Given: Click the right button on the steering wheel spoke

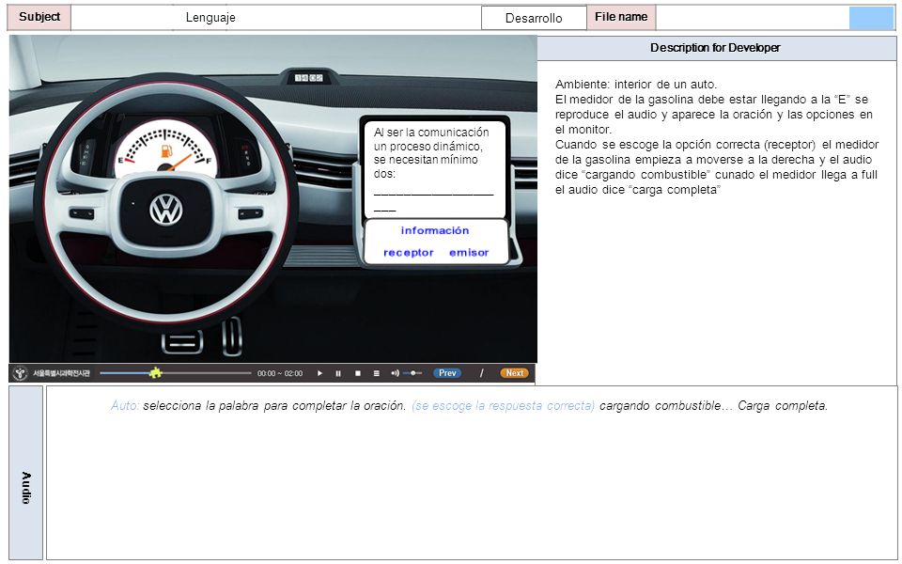Looking at the screenshot, I should click(251, 214).
